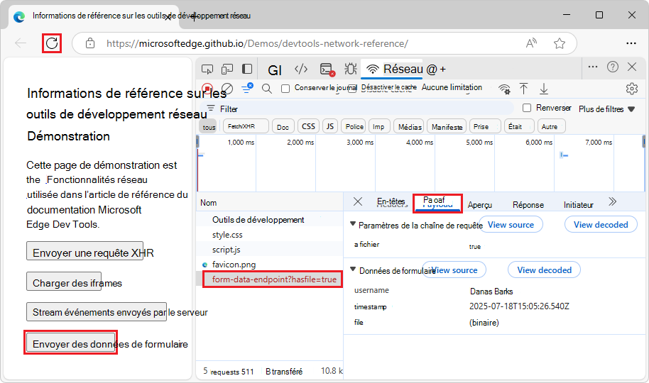Viewport: 649px width, 383px height.
Task: Filter by Imp requests
Action: click(x=378, y=126)
